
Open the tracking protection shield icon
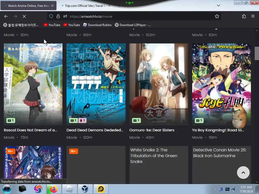click(51, 16)
